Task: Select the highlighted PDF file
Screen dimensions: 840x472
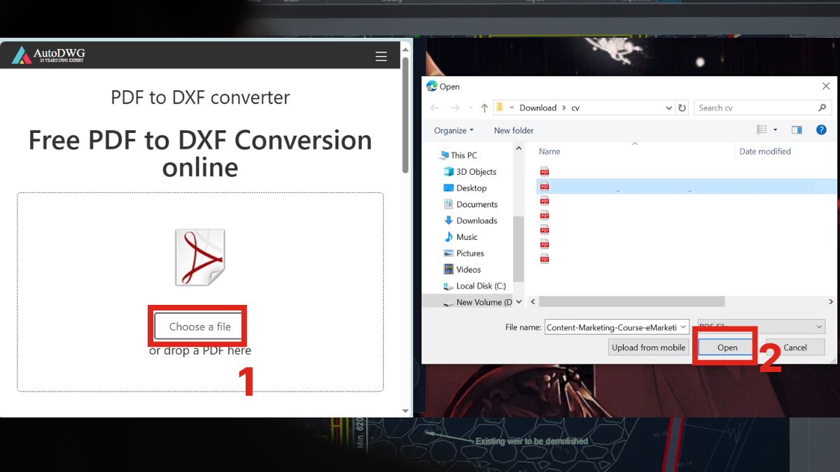Action: [x=630, y=186]
